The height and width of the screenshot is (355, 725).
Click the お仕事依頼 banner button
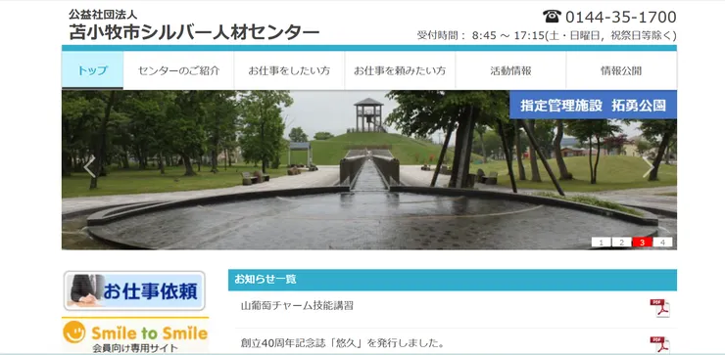tap(134, 290)
